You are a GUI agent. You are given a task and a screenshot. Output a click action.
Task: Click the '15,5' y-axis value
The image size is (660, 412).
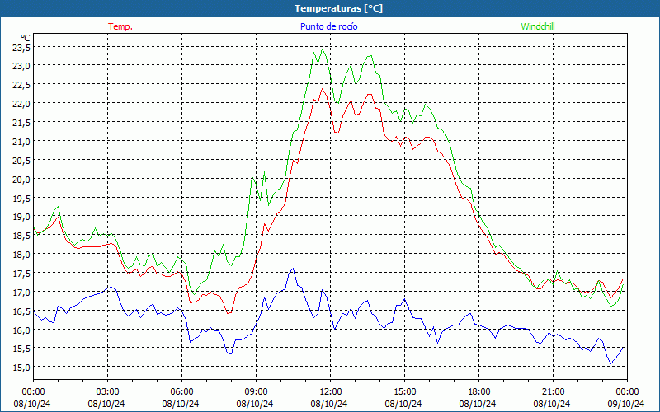coord(21,349)
